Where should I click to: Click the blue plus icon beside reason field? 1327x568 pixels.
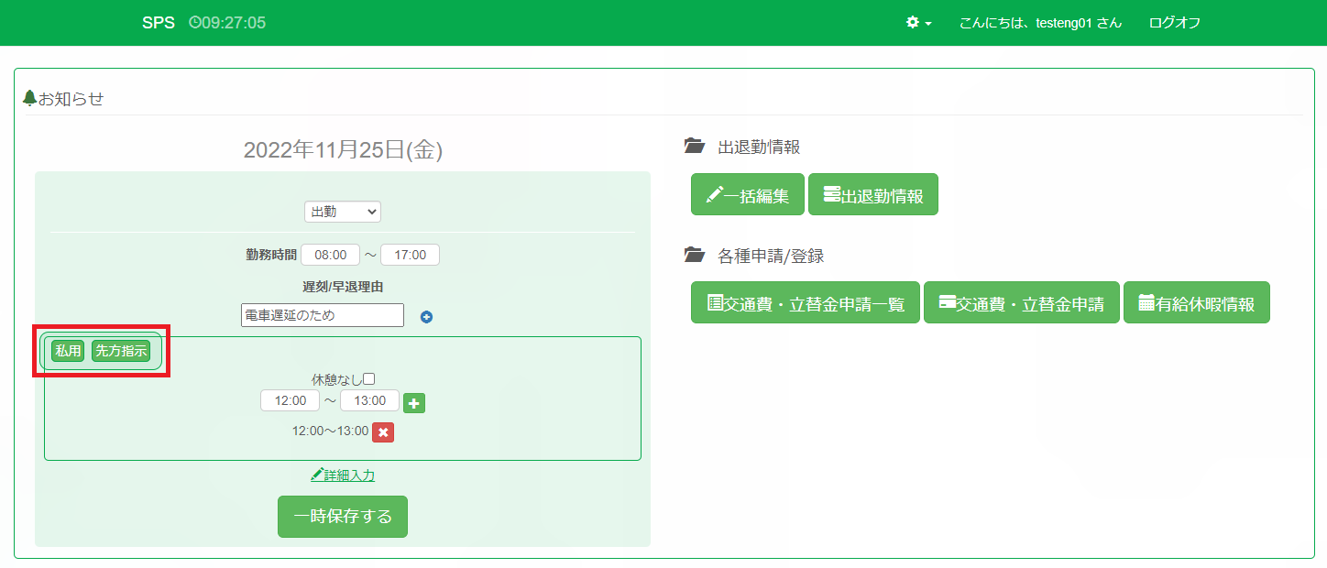click(x=426, y=317)
